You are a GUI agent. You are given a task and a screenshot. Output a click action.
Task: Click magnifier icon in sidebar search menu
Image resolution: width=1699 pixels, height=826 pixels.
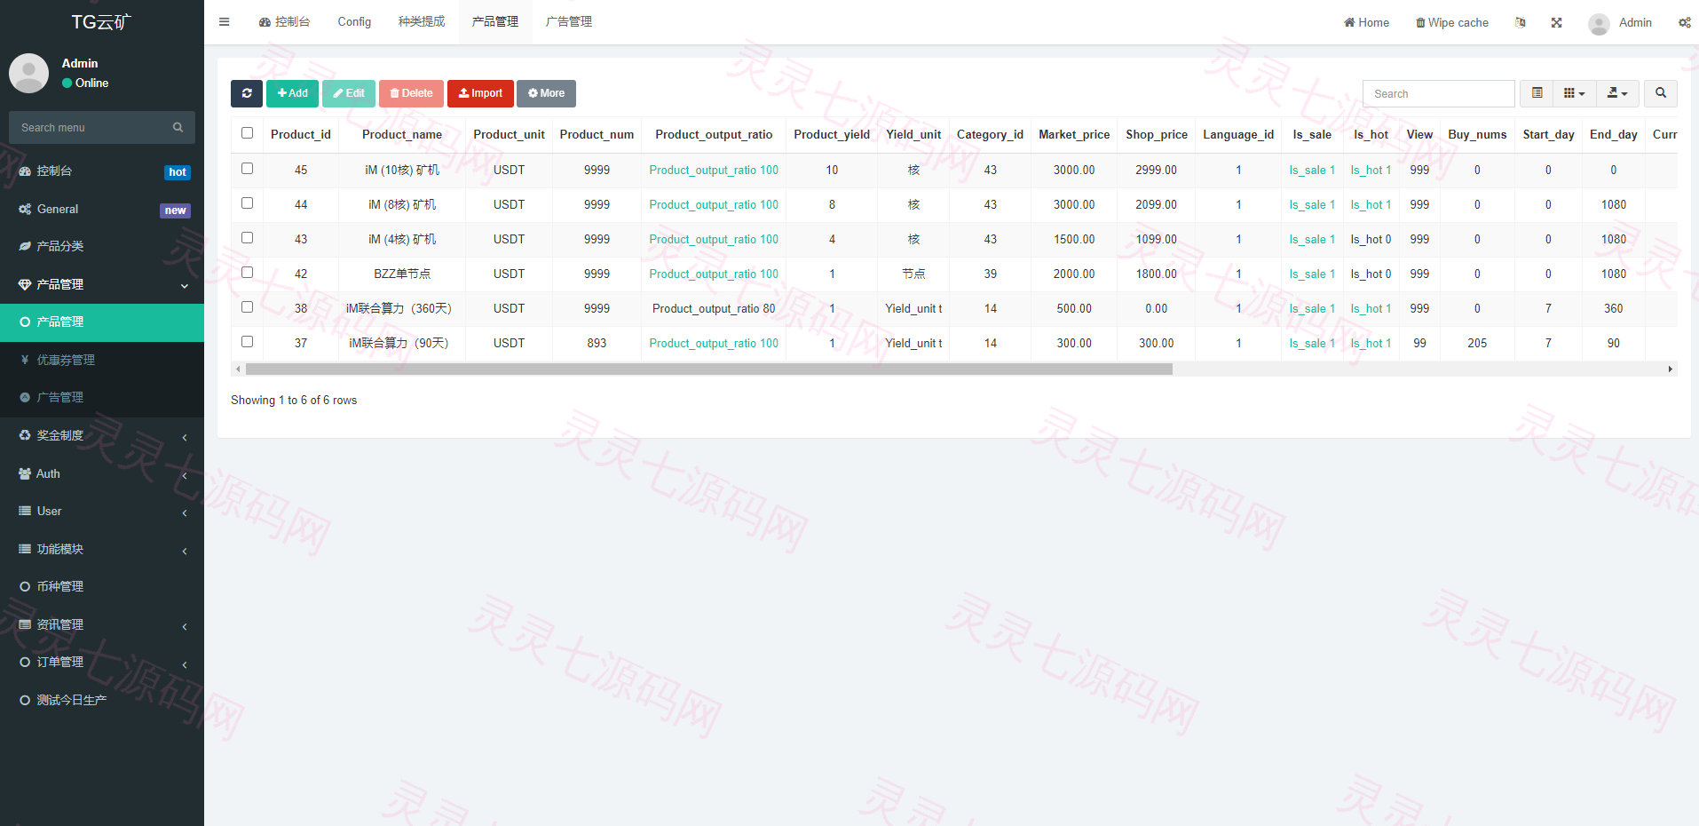[x=178, y=128]
